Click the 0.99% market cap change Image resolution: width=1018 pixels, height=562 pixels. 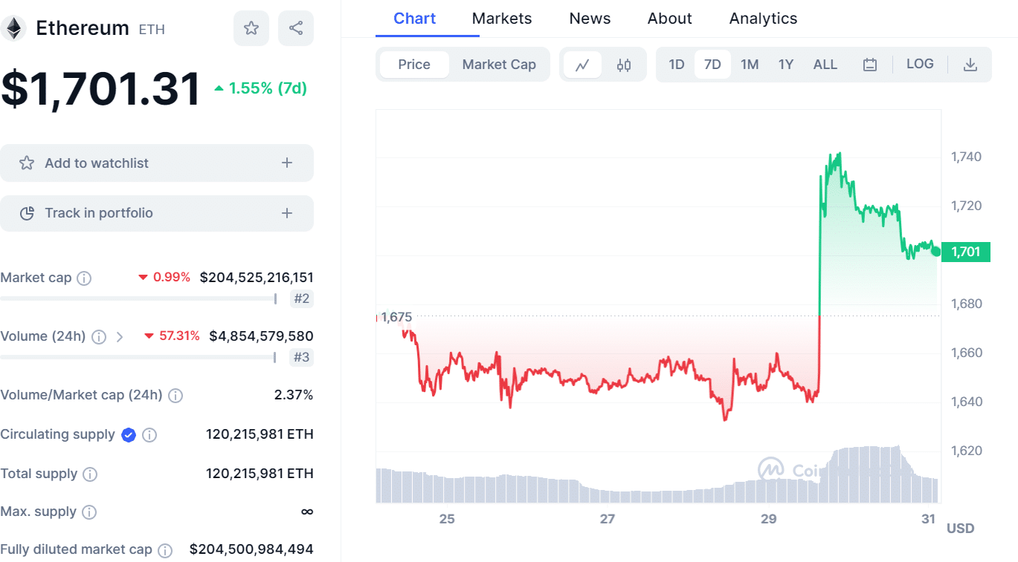164,278
